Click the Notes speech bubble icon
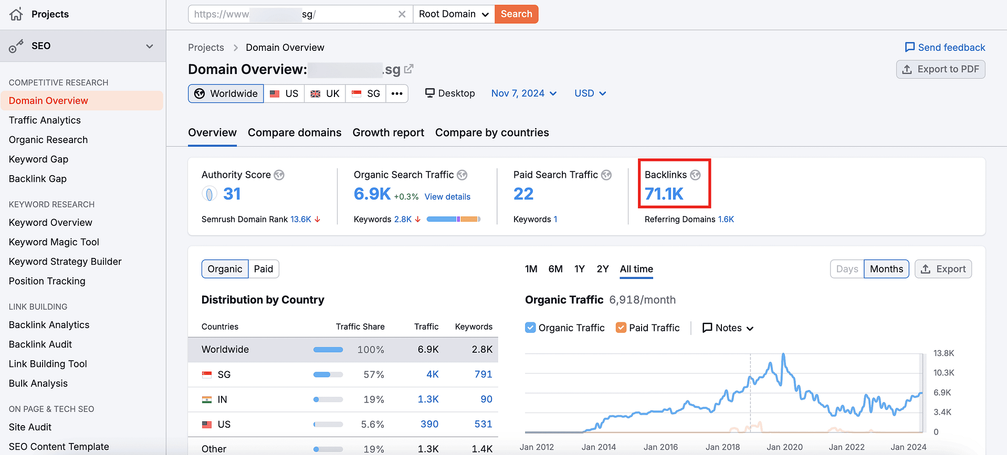Viewport: 1007px width, 455px height. coord(707,328)
